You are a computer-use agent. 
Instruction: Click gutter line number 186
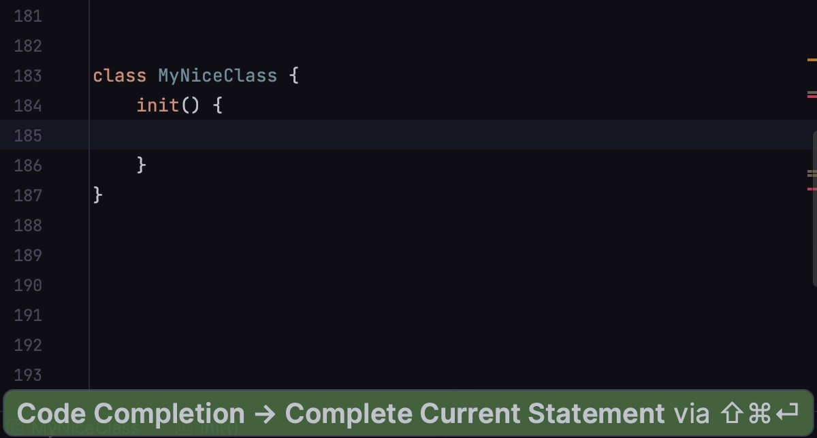click(x=28, y=165)
